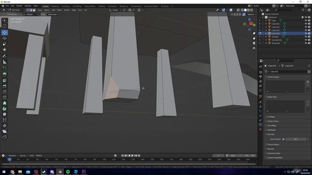
Task: Click the outliner search field
Action: (283, 10)
